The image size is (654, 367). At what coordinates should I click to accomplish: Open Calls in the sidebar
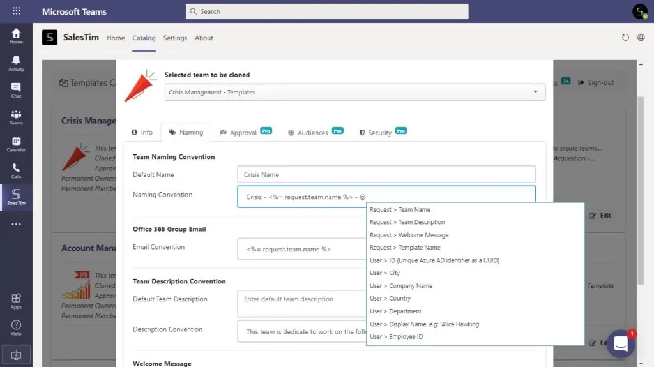click(16, 170)
